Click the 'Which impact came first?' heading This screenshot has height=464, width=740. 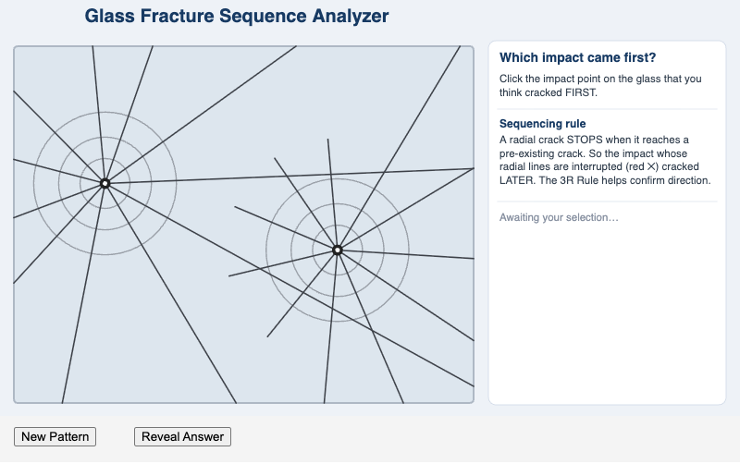coord(577,57)
